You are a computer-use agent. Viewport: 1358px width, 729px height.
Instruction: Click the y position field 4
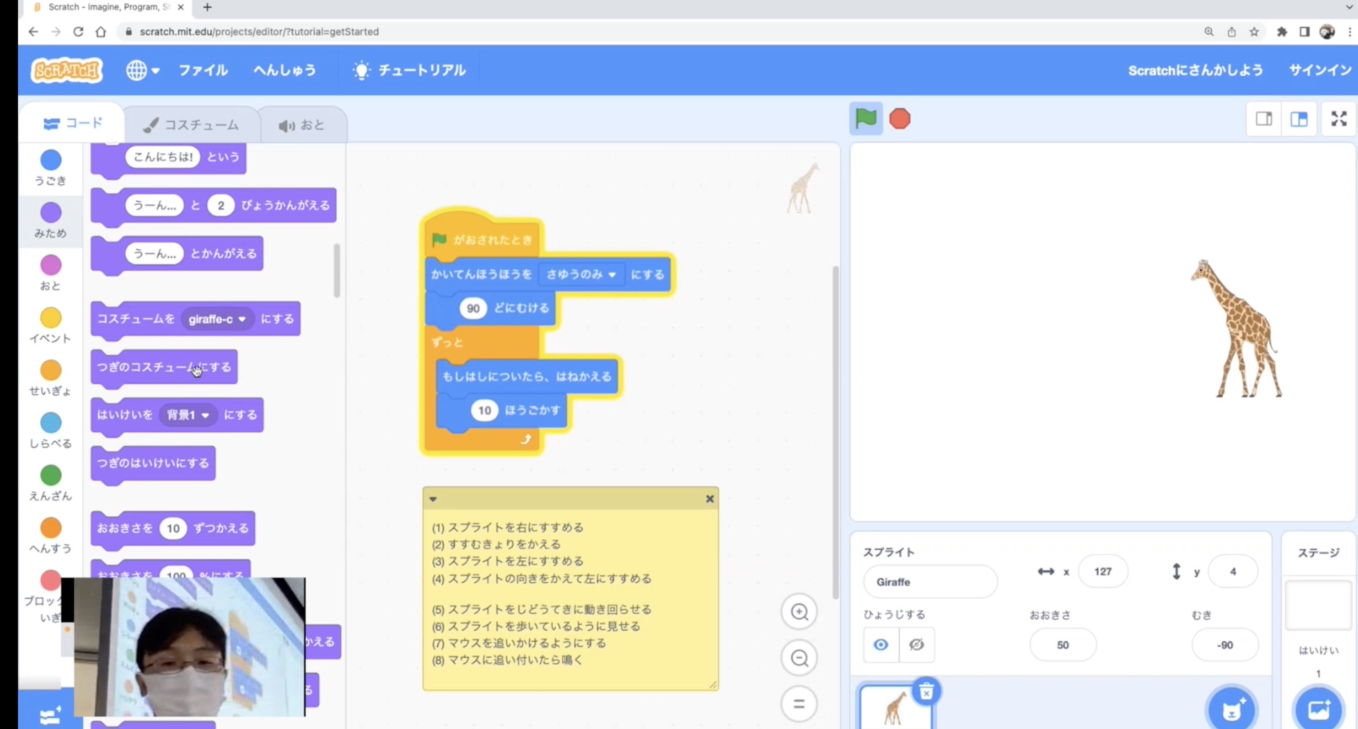point(1233,572)
